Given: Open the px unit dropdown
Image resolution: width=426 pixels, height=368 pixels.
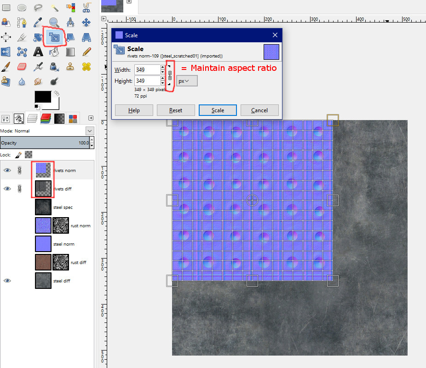Looking at the screenshot, I should pyautogui.click(x=187, y=81).
